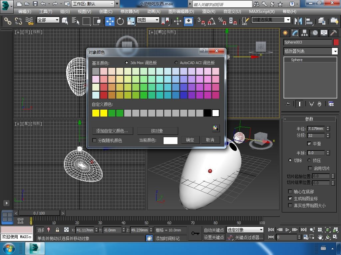Switch to the Hierarchy command panel
The width and height of the screenshot is (341, 255).
pyautogui.click(x=304, y=33)
